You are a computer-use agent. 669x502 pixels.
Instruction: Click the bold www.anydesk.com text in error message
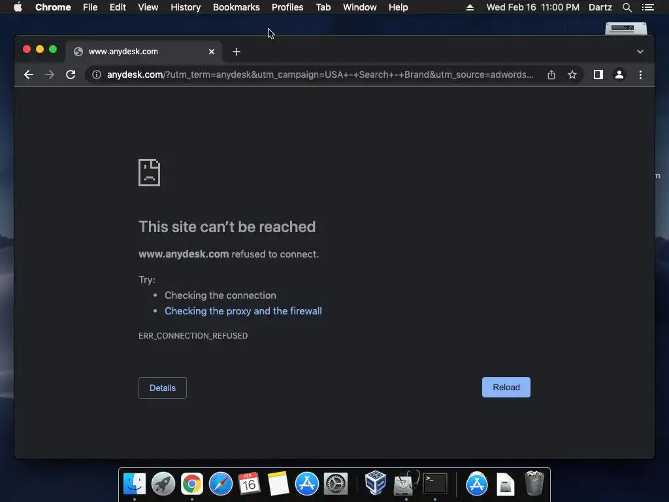(184, 254)
